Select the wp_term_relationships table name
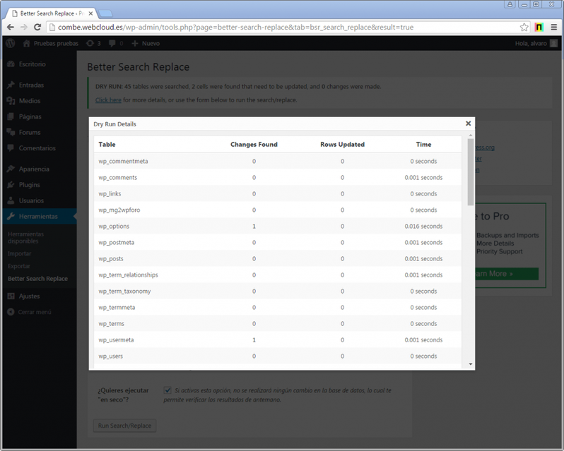 tap(129, 275)
